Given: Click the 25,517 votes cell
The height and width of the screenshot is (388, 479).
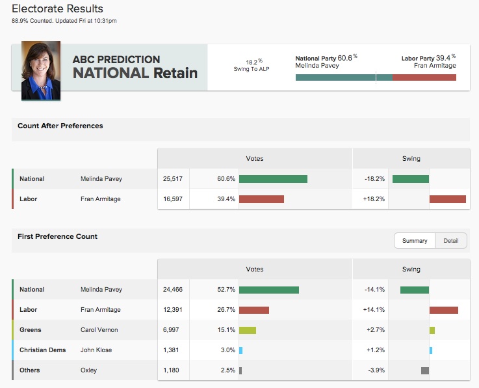Looking at the screenshot, I should click(173, 178).
